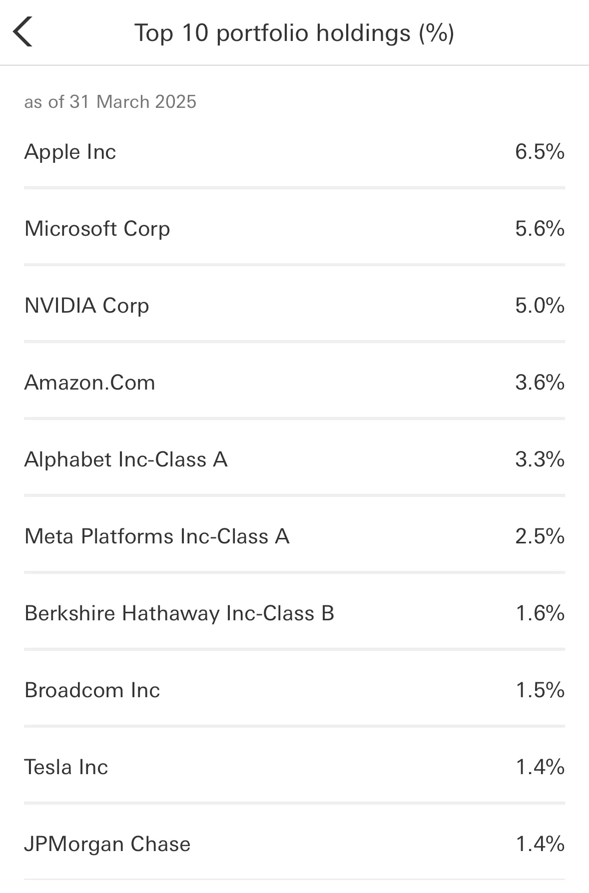Click Broadcom's 1.5% weighting value
Screen dimensions: 589x893
point(540,690)
